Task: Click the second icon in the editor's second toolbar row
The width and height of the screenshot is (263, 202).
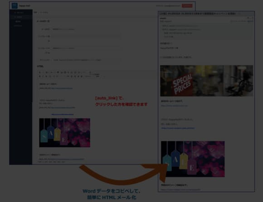Action: [x=43, y=77]
